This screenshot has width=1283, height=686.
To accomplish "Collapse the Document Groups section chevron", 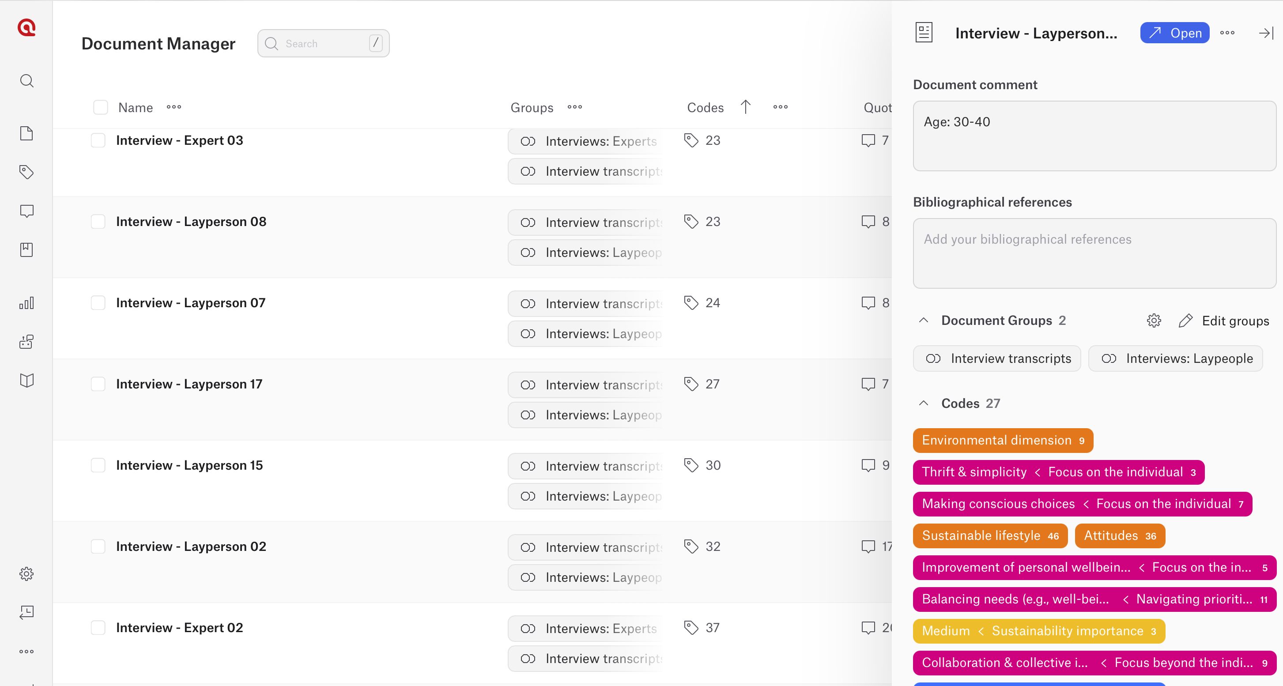I will pos(924,320).
